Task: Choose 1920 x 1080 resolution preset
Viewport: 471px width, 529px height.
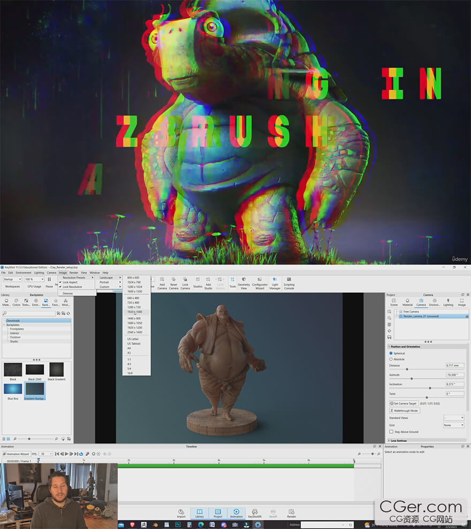Action: (135, 312)
